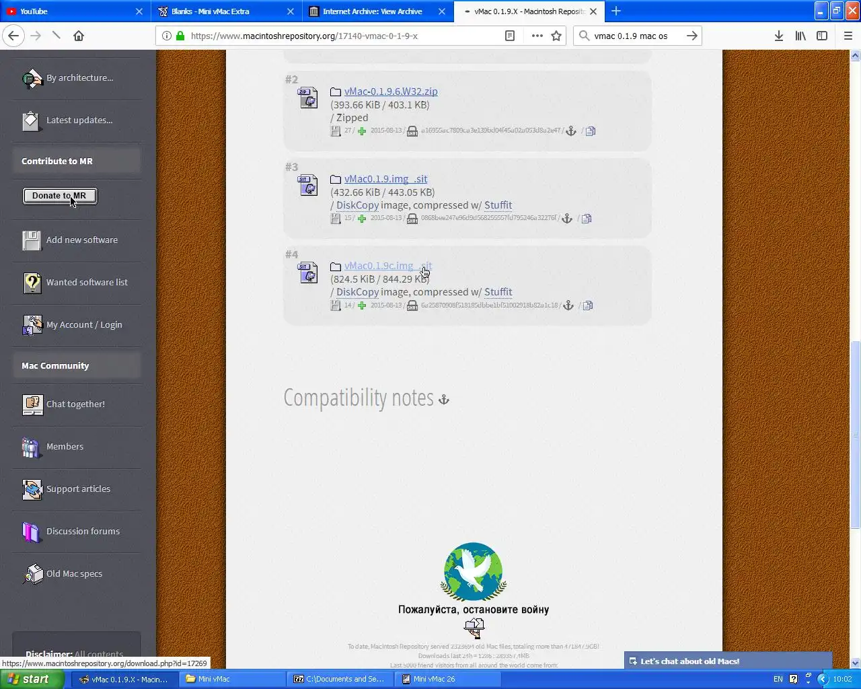Close the Internet Archive tab
Screen dimensions: 861x689
tap(442, 11)
